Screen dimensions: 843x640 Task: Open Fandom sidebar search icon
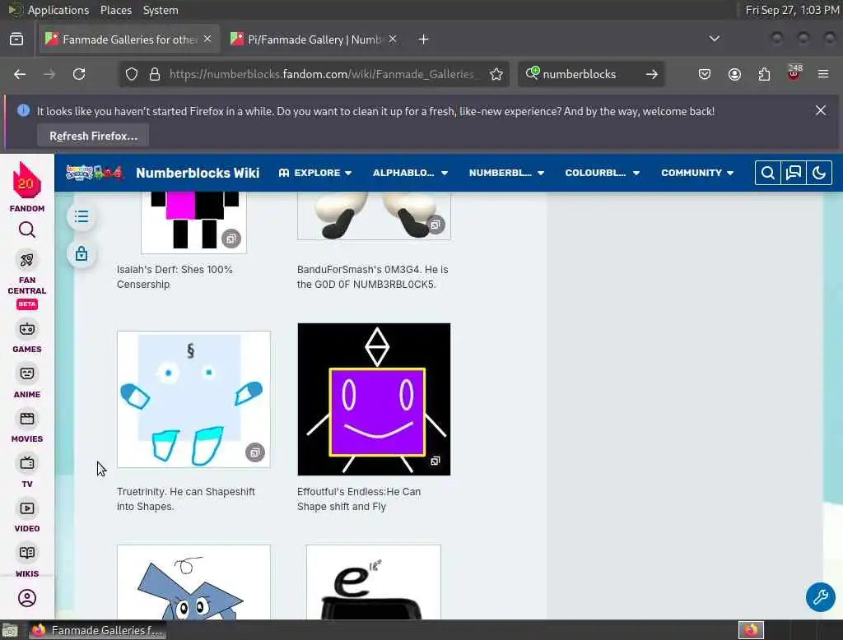click(x=27, y=230)
